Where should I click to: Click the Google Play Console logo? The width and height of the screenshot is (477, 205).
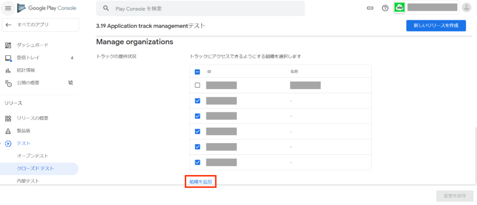tap(47, 8)
